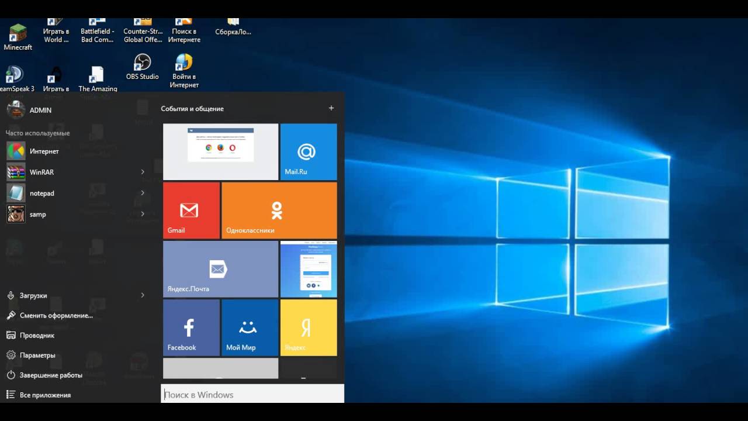Click the 'Часто используемые' heading
The image size is (748, 421).
click(x=37, y=133)
